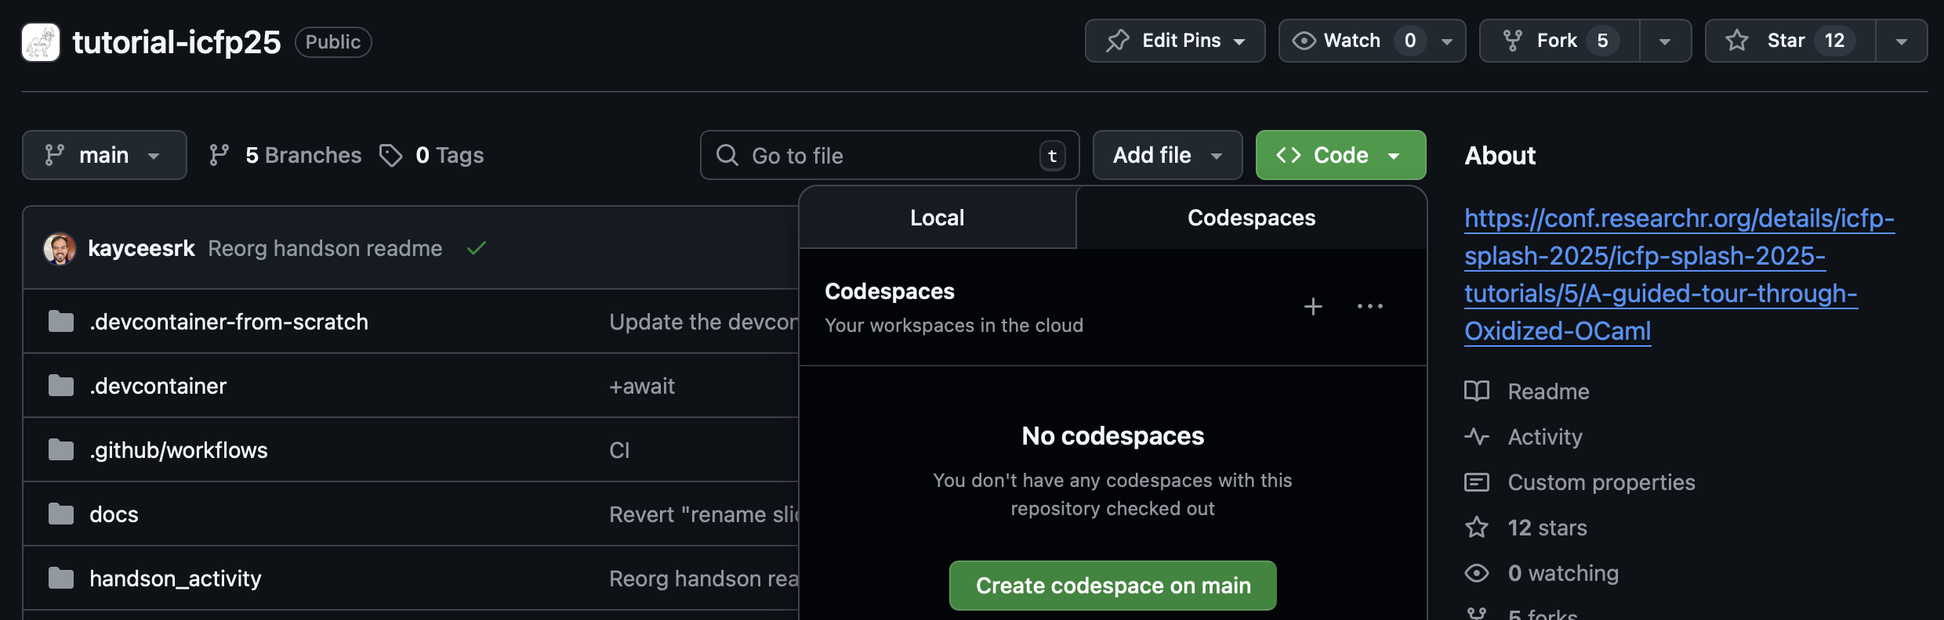Open the codespaces three-dots options menu
Image resolution: width=1944 pixels, height=620 pixels.
pos(1369,306)
